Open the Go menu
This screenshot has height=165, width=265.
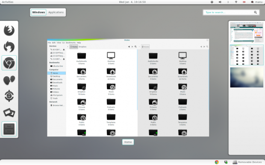63,43
